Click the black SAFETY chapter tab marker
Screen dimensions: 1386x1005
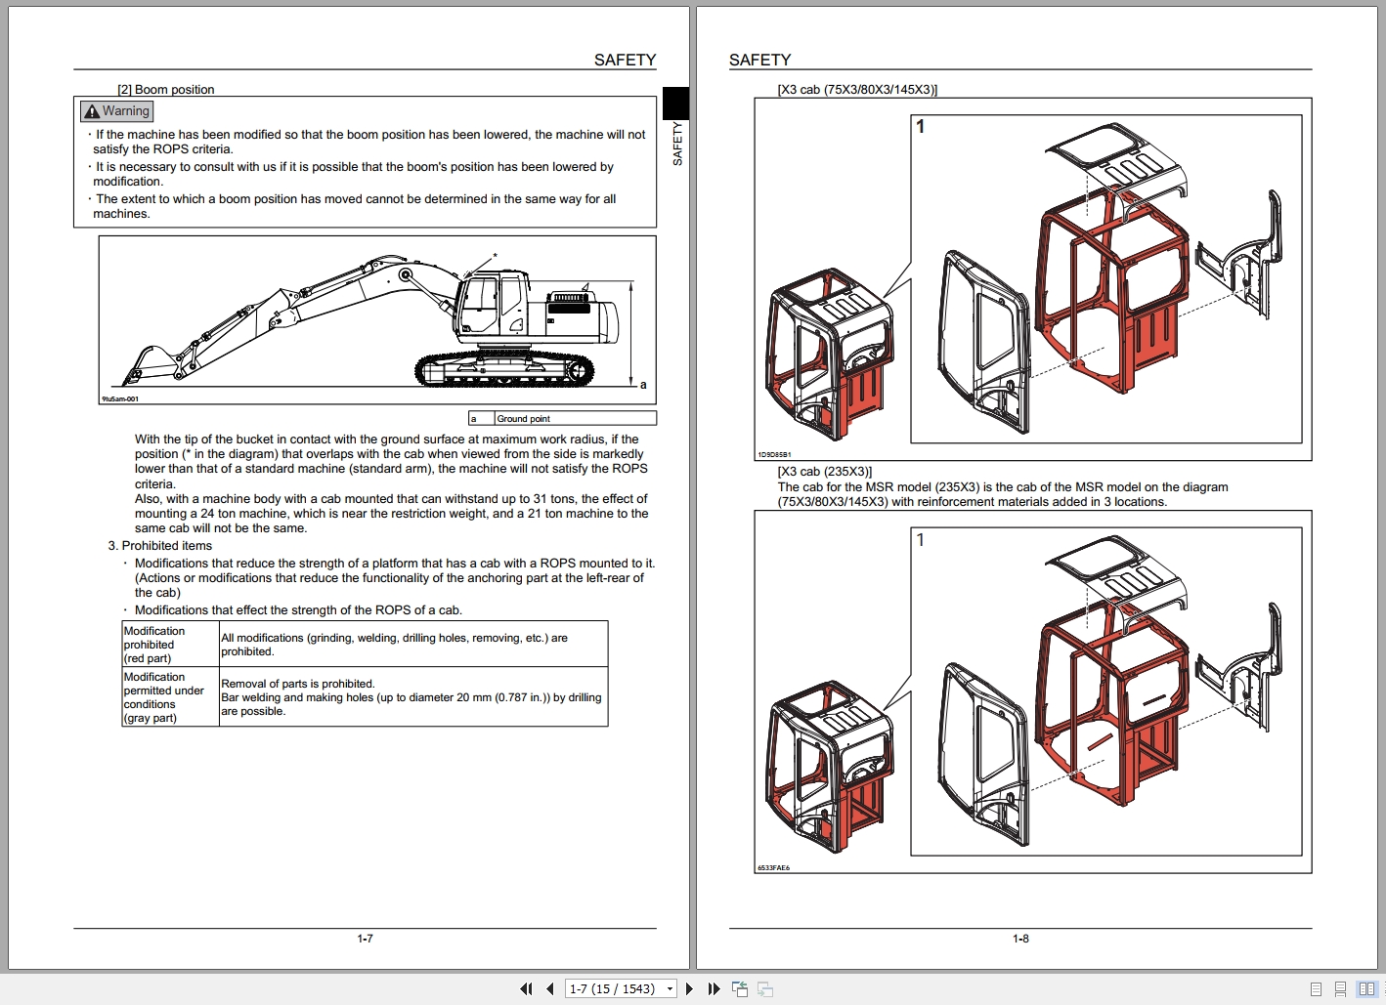(676, 103)
